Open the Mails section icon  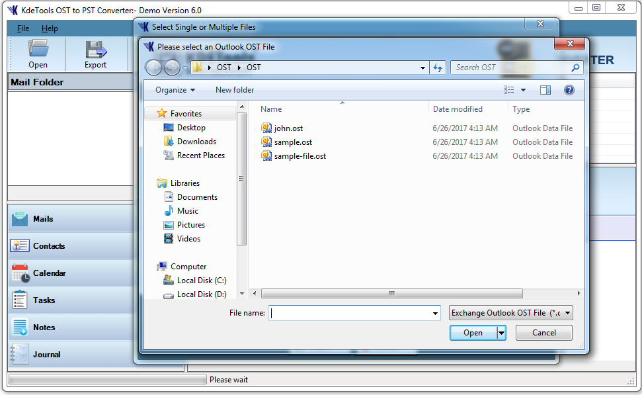20,219
